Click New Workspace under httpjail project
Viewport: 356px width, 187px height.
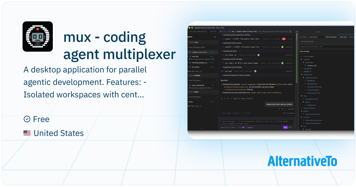202,80
